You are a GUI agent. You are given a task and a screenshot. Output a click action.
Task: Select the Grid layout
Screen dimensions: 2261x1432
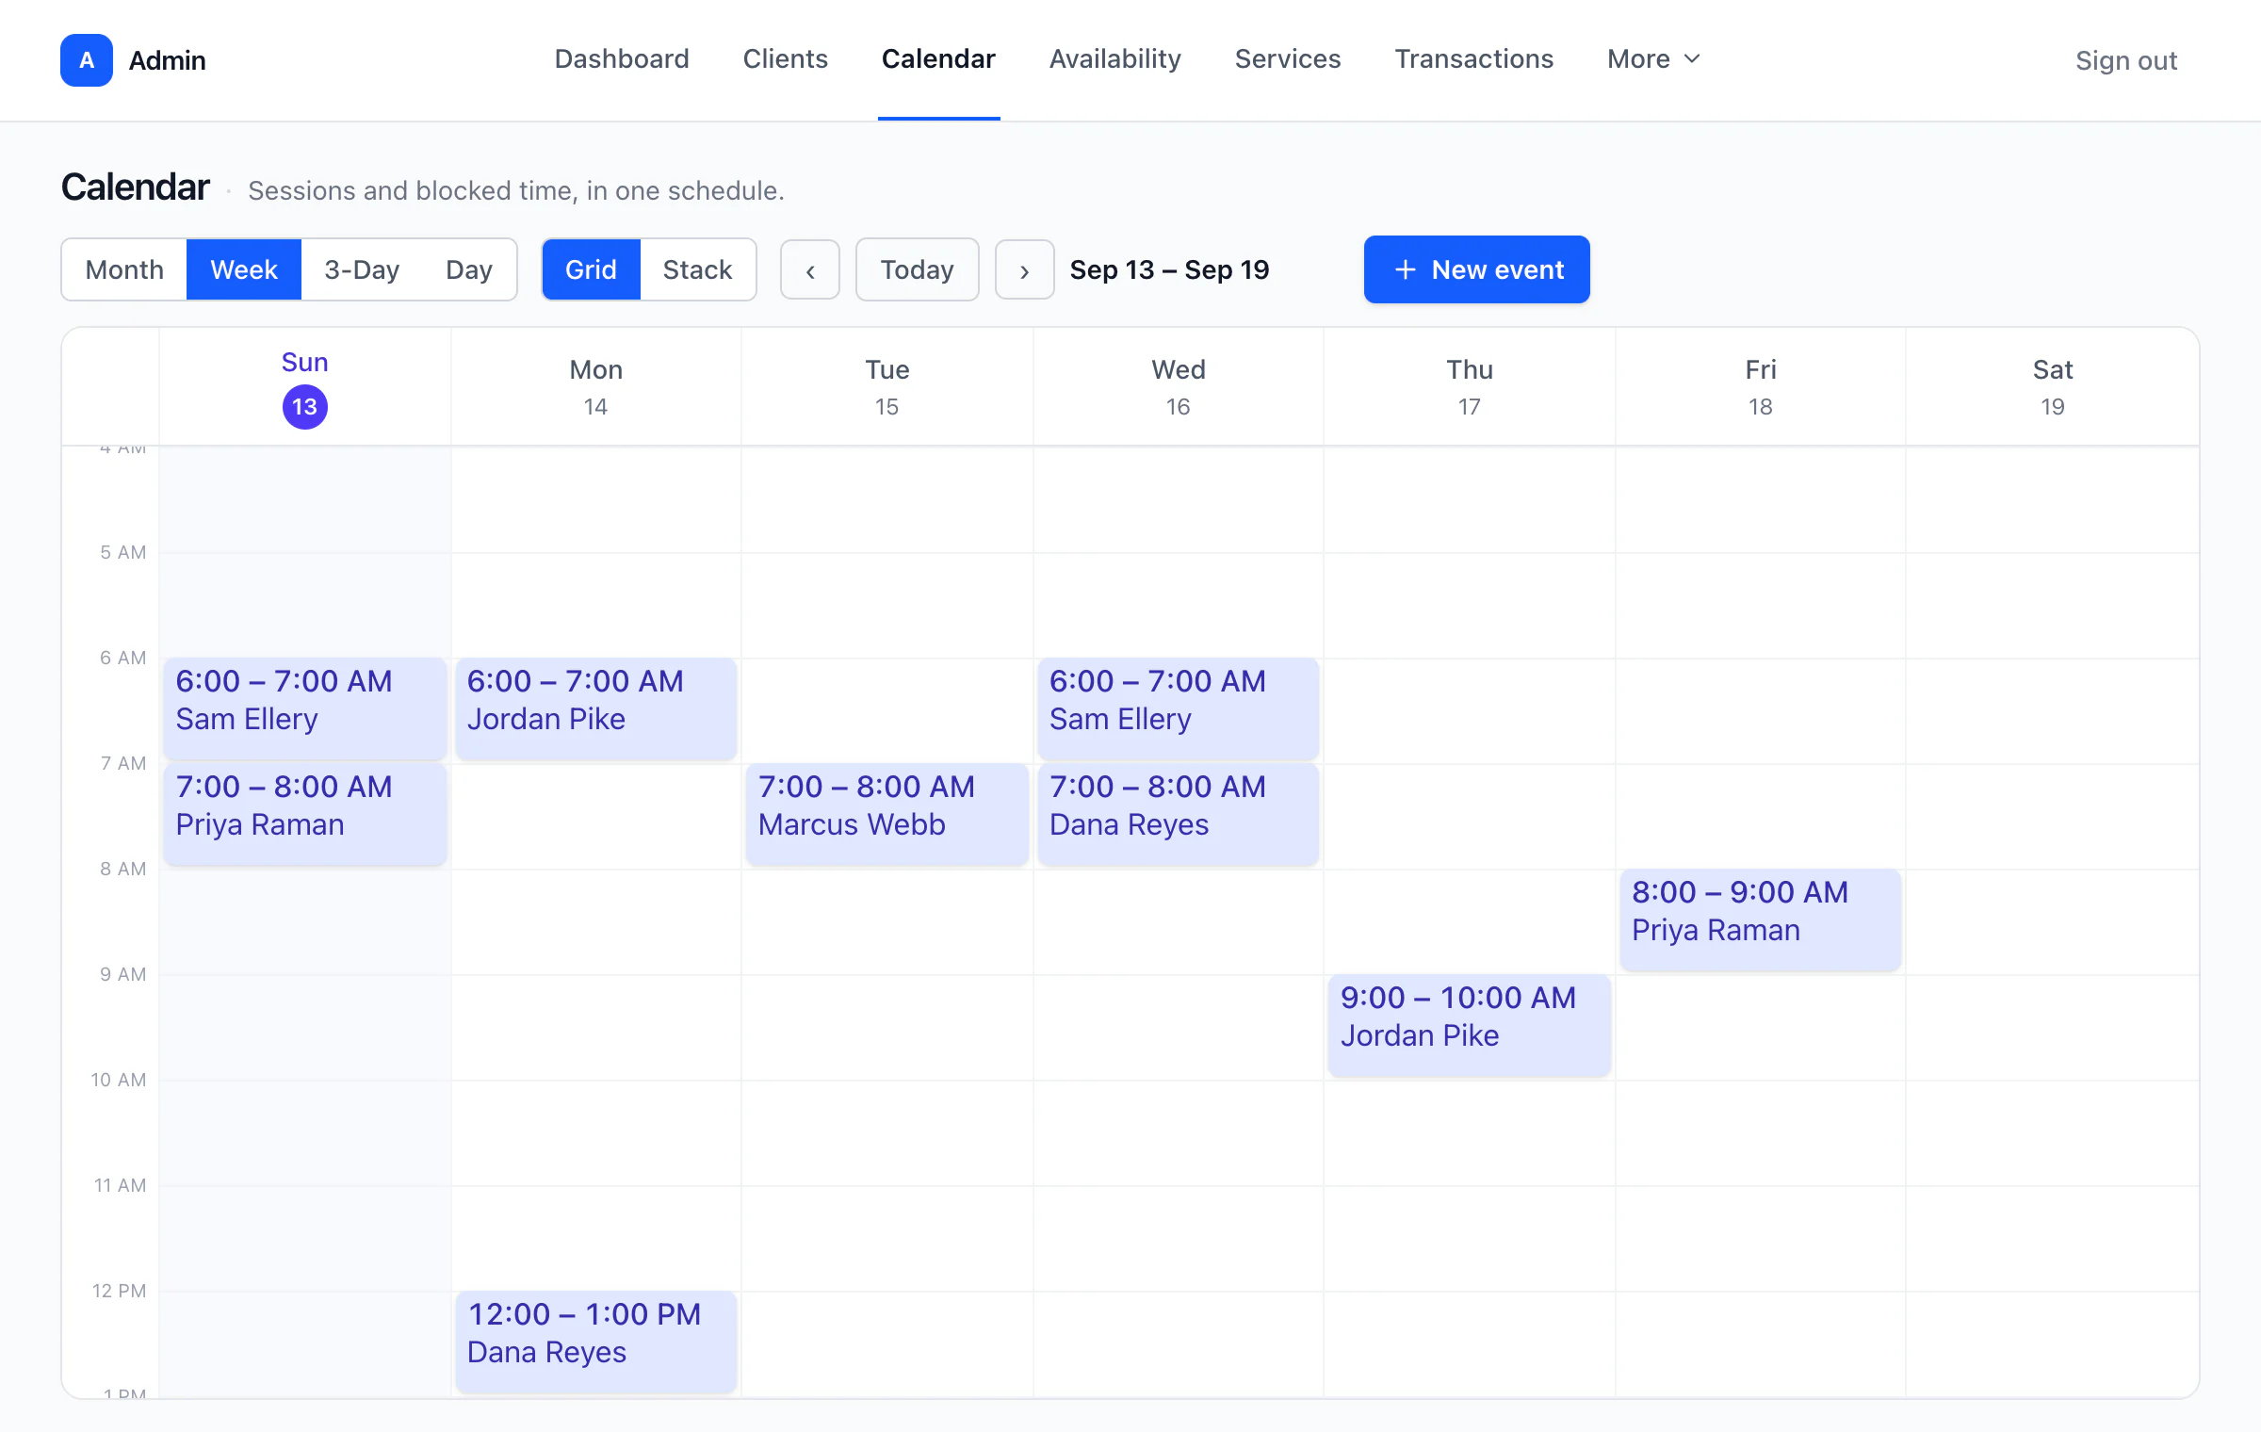pos(592,269)
